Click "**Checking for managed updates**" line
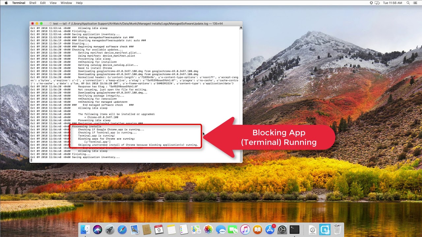 pos(103,102)
